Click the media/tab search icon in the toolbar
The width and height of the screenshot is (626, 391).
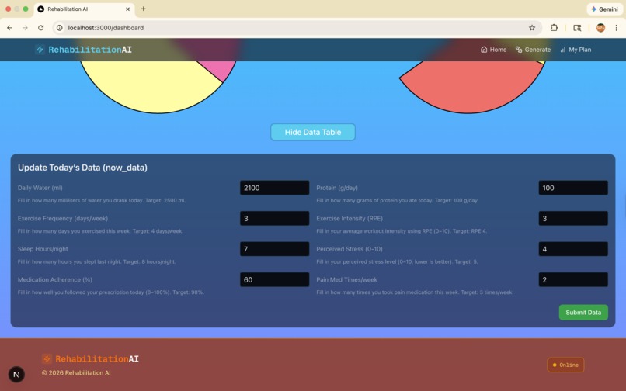[x=577, y=28]
